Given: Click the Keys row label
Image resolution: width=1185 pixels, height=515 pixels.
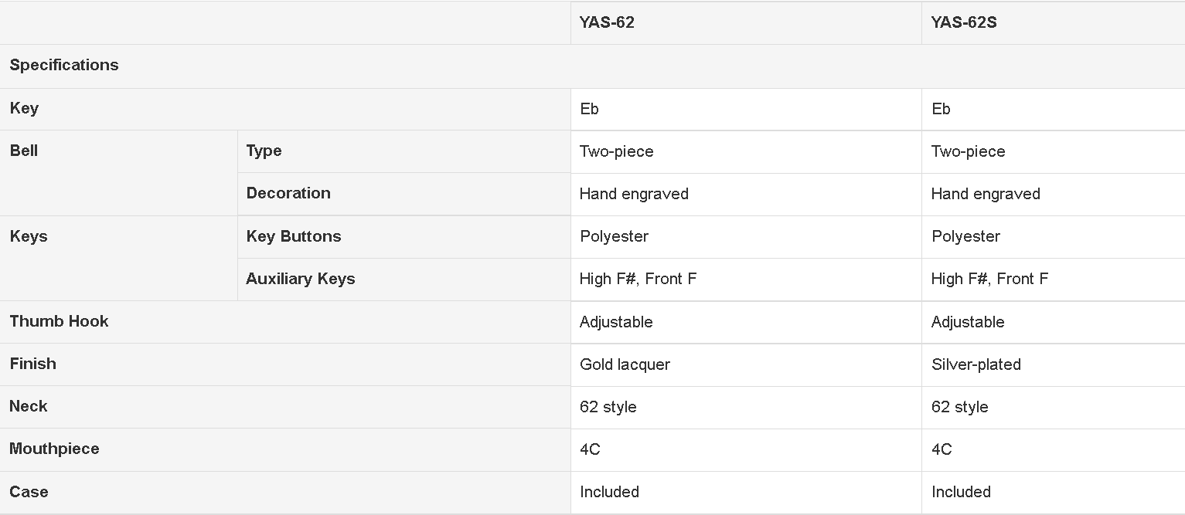Looking at the screenshot, I should (x=29, y=236).
